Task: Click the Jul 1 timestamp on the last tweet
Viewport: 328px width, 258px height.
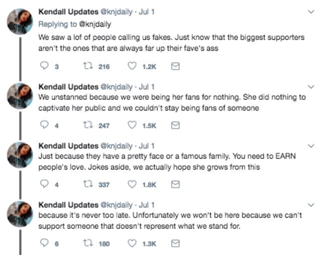Action: coord(146,205)
